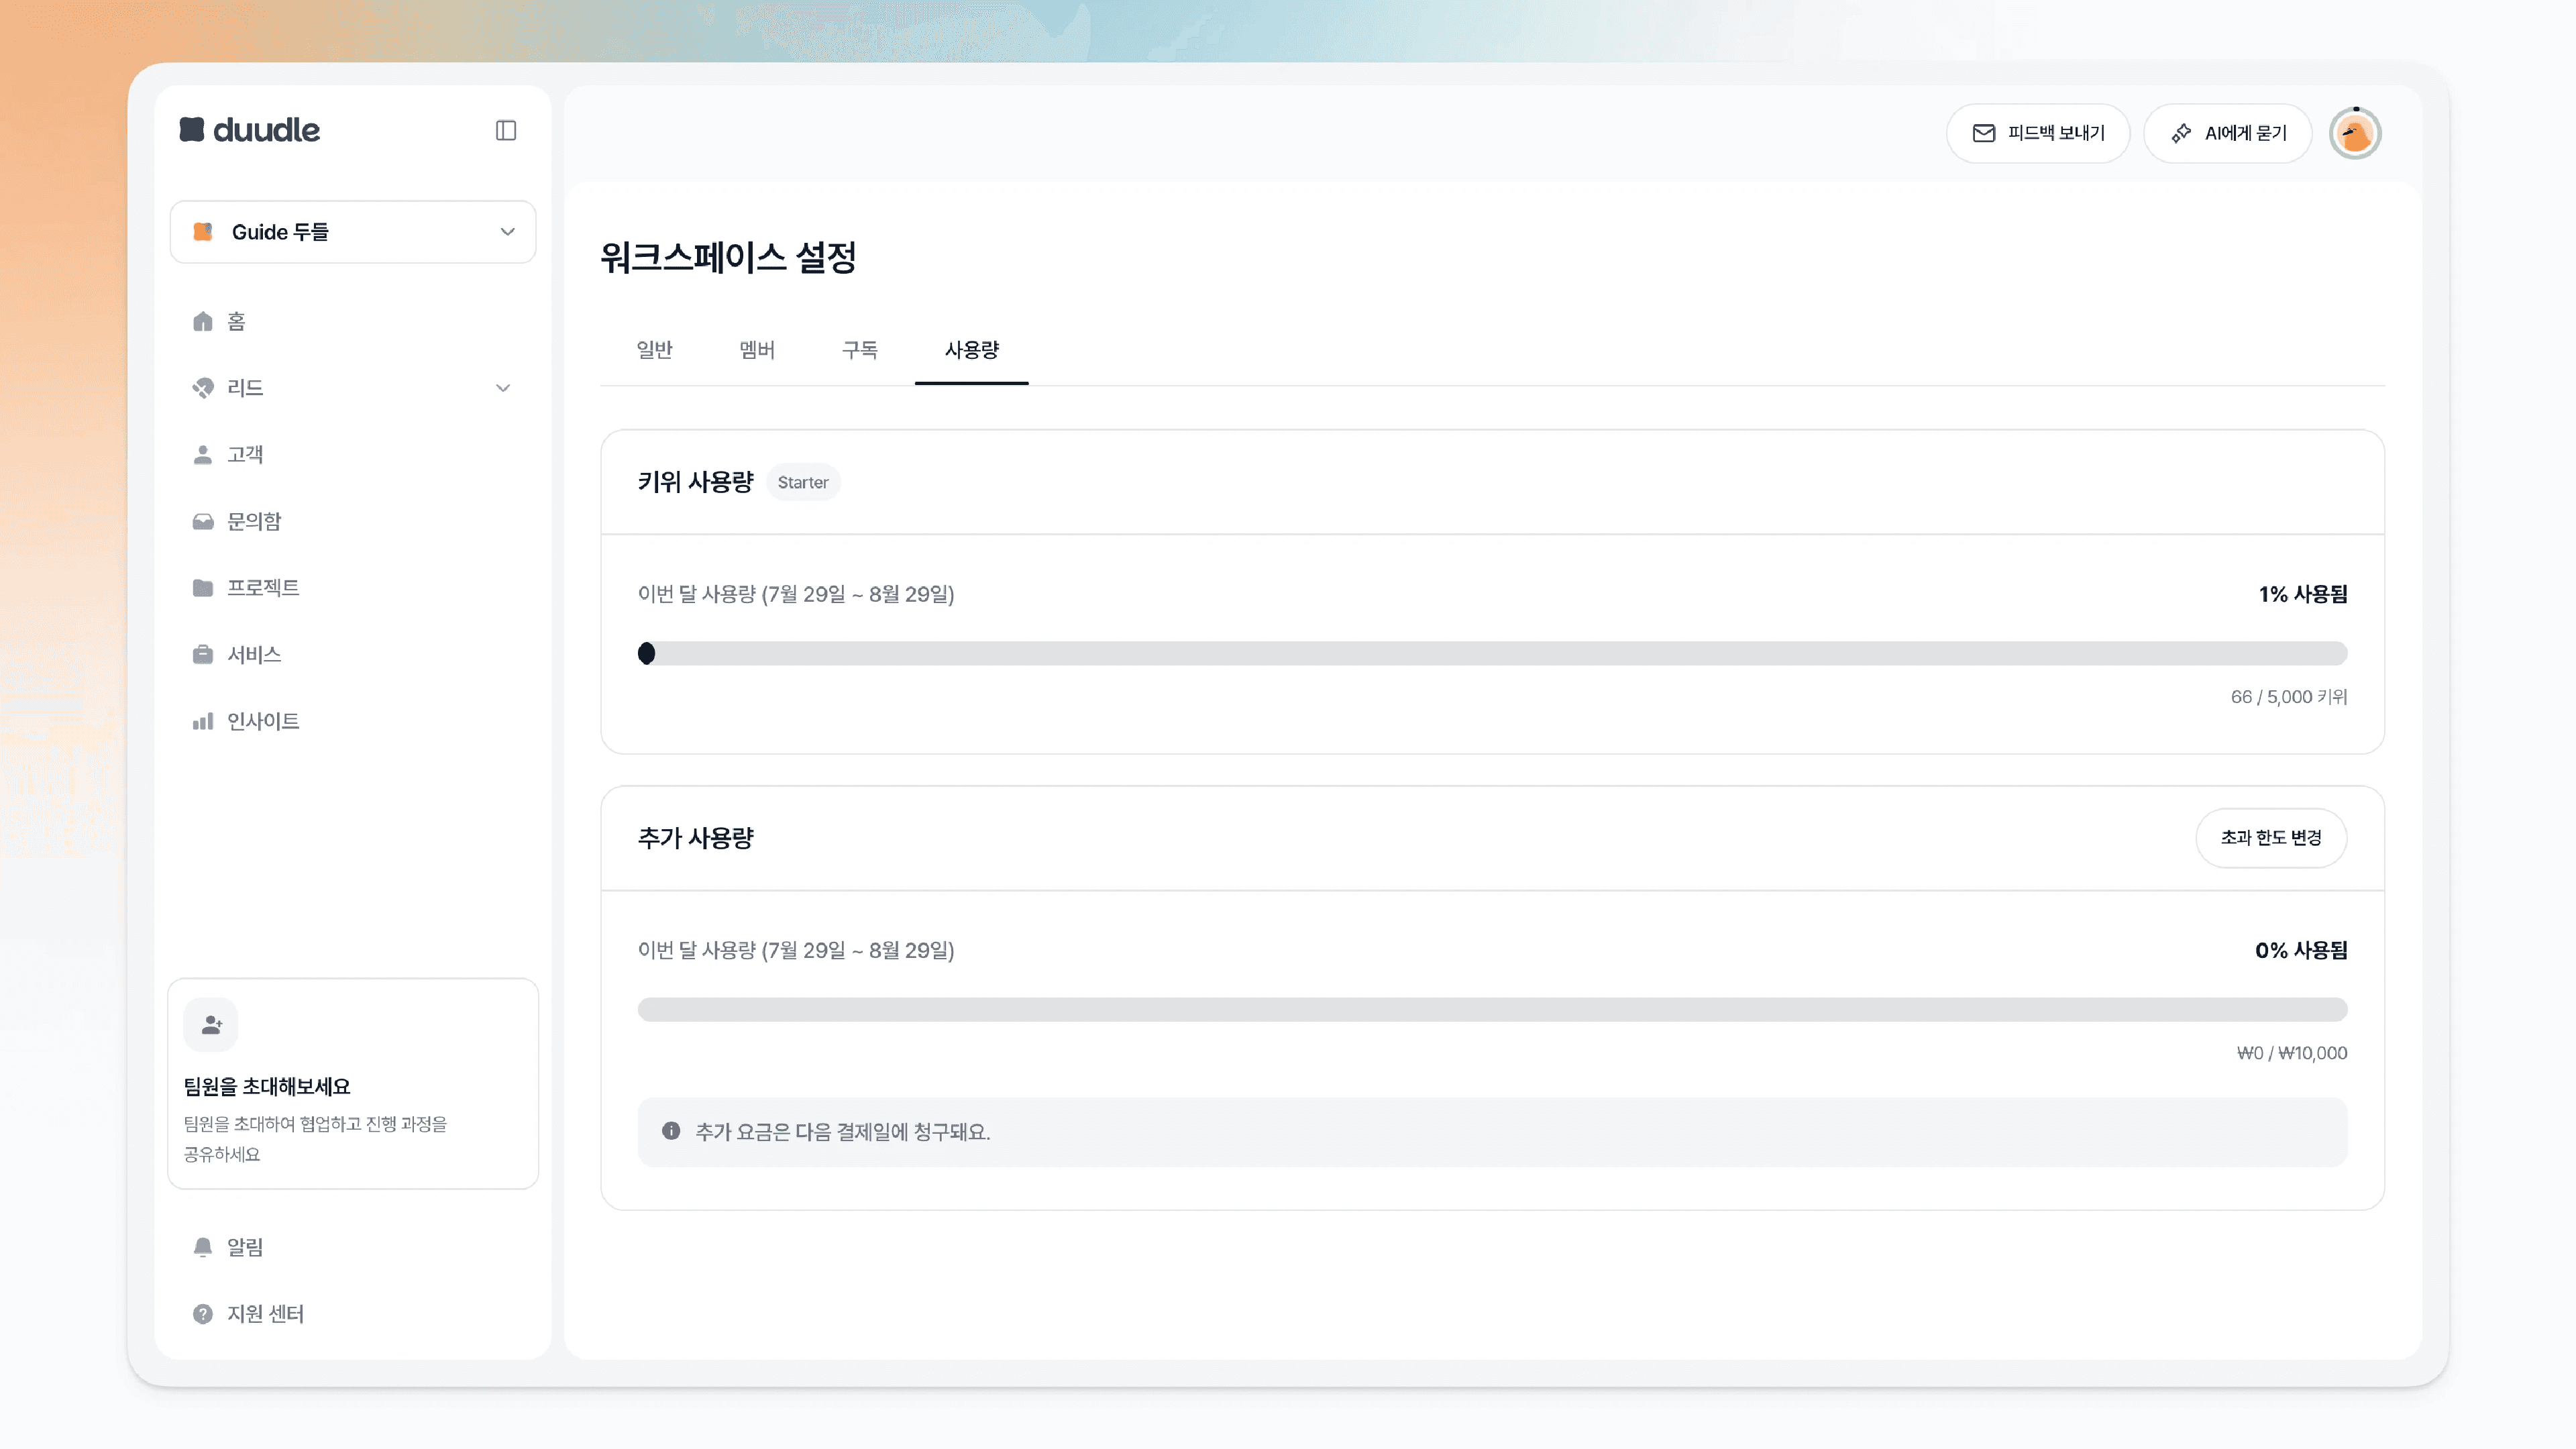Click the ₩0 / ₩10,000 value
Screen dimensions: 2576x1449
2292,1053
